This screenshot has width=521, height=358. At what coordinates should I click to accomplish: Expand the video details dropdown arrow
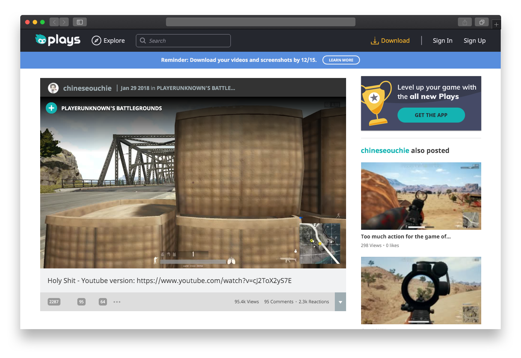click(x=340, y=302)
